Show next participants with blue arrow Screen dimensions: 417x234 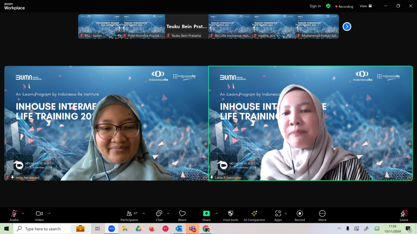pyautogui.click(x=347, y=27)
